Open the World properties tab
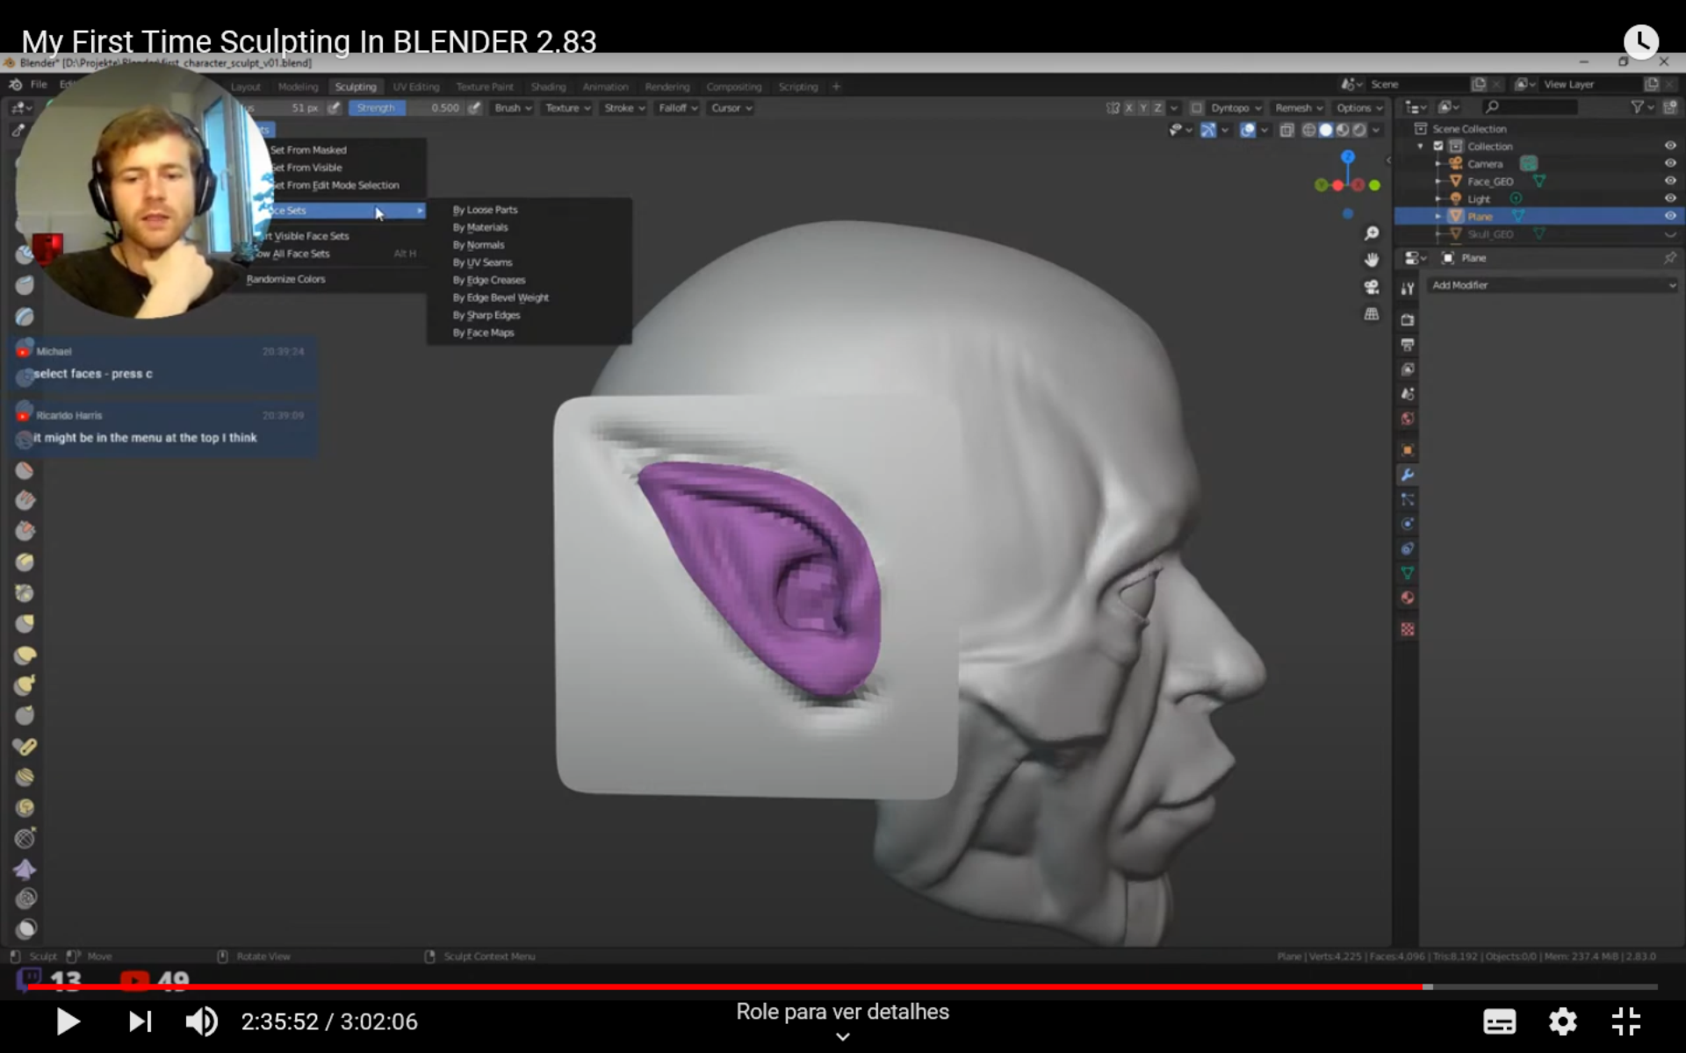Screen dimensions: 1686x1053 point(1408,419)
